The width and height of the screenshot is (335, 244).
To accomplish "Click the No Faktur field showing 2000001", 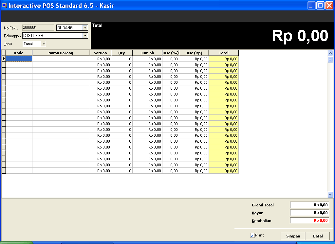I will [x=38, y=27].
